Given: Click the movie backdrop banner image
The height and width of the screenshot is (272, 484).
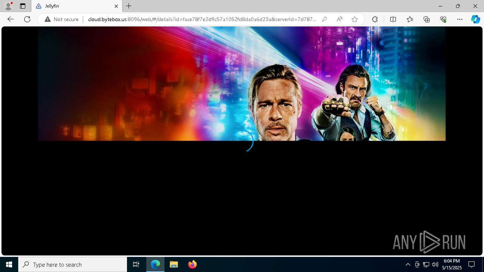Looking at the screenshot, I should (242, 83).
